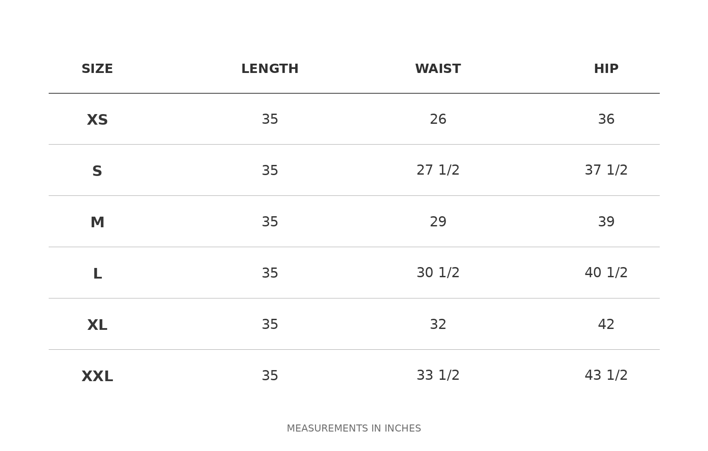Click the S waist value 27 1/2
Viewport: 708px width, 451px height.
coord(438,170)
